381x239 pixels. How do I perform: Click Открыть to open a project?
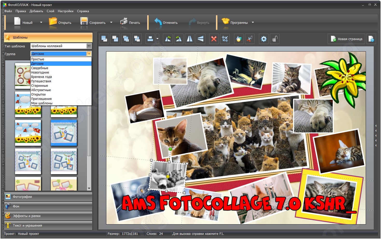tap(60, 23)
